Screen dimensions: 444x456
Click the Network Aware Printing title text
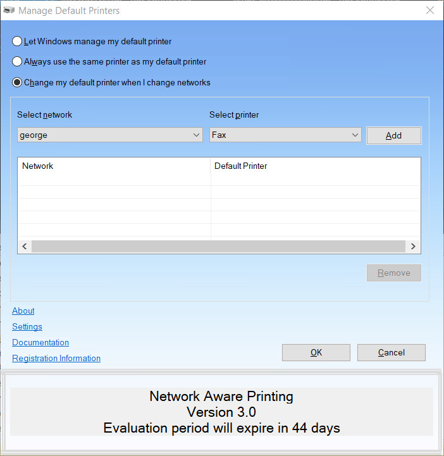click(221, 397)
